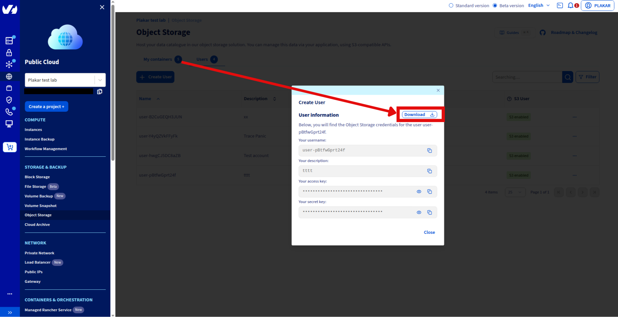Viewport: 618px width, 317px height.
Task: Select the Standard version radio button
Action: pyautogui.click(x=451, y=5)
